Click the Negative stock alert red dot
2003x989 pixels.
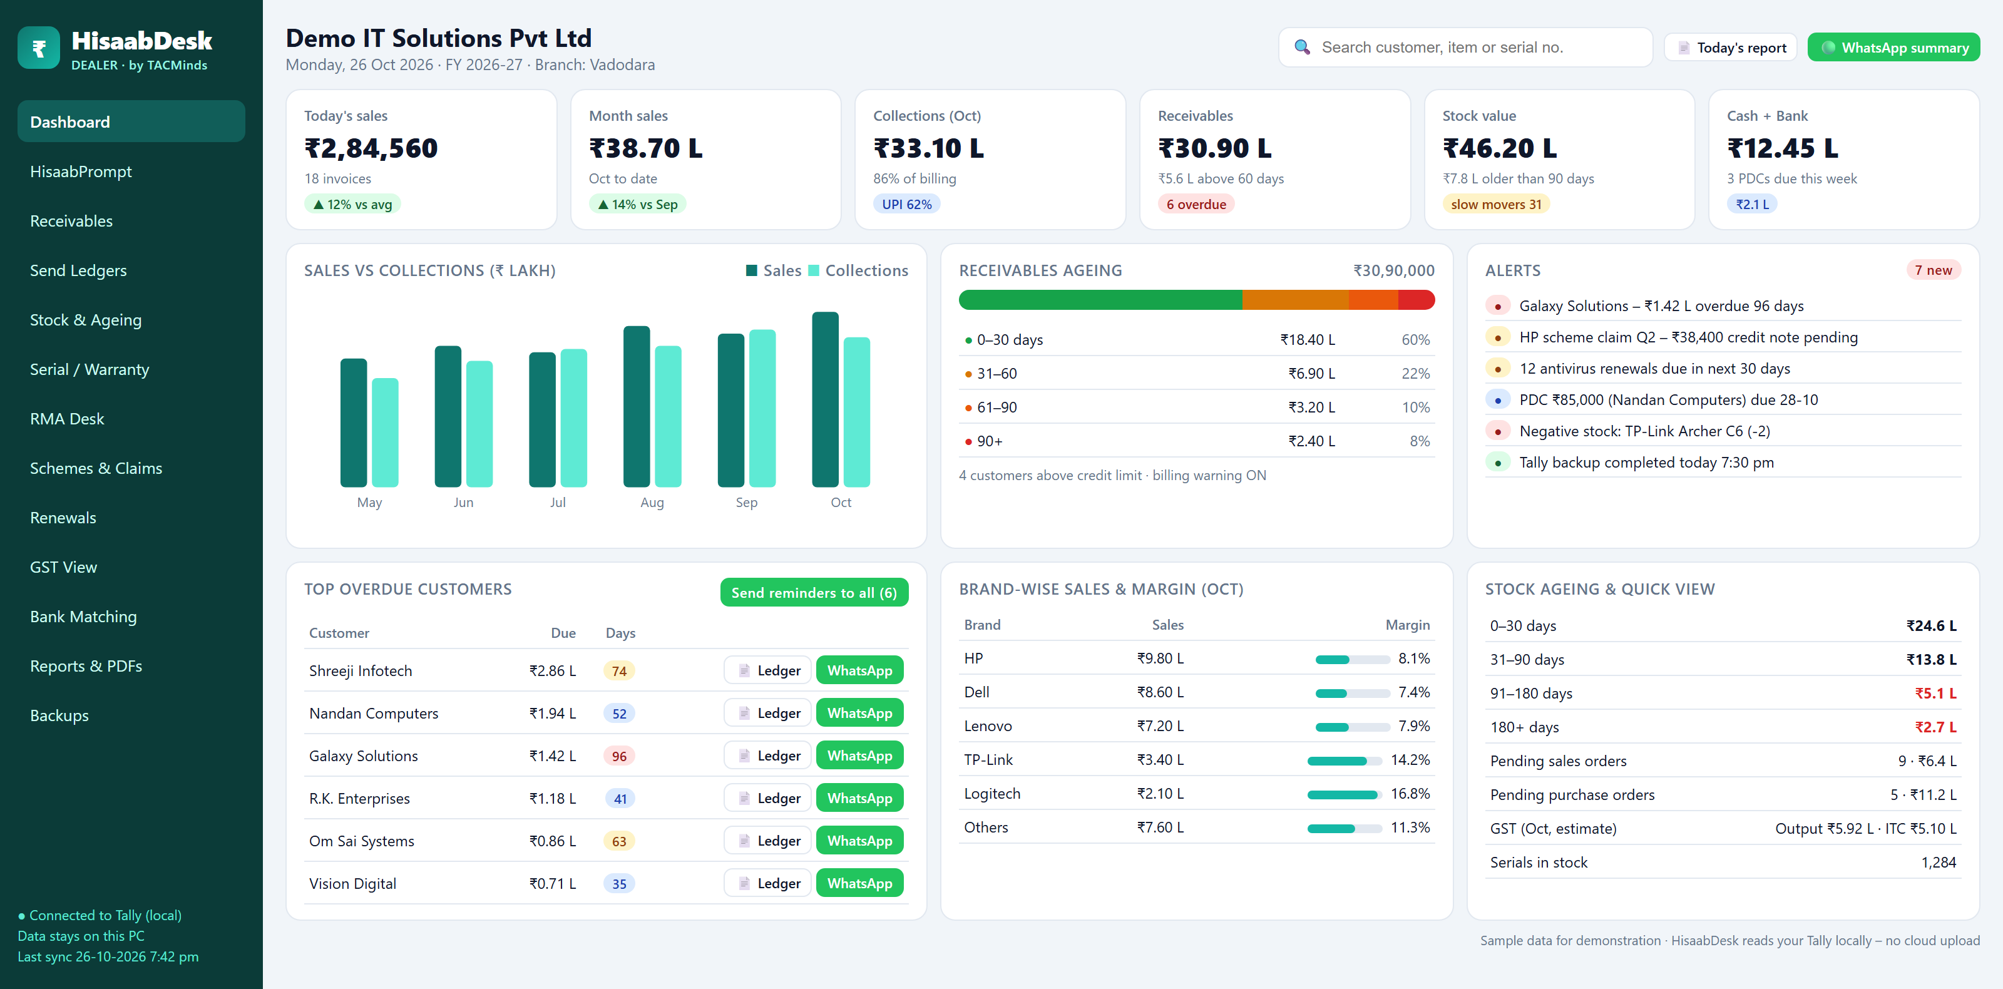pyautogui.click(x=1498, y=431)
